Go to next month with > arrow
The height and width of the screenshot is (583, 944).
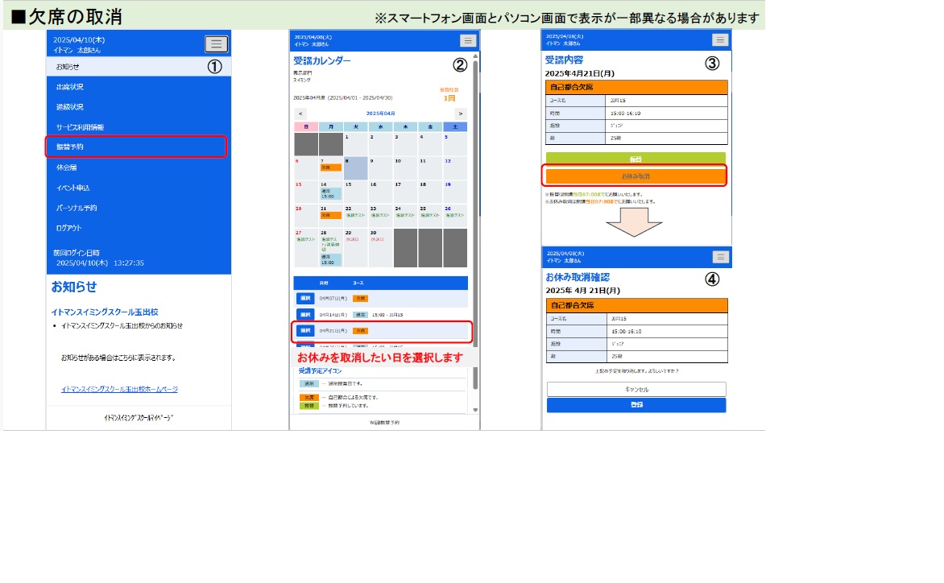[x=460, y=114]
